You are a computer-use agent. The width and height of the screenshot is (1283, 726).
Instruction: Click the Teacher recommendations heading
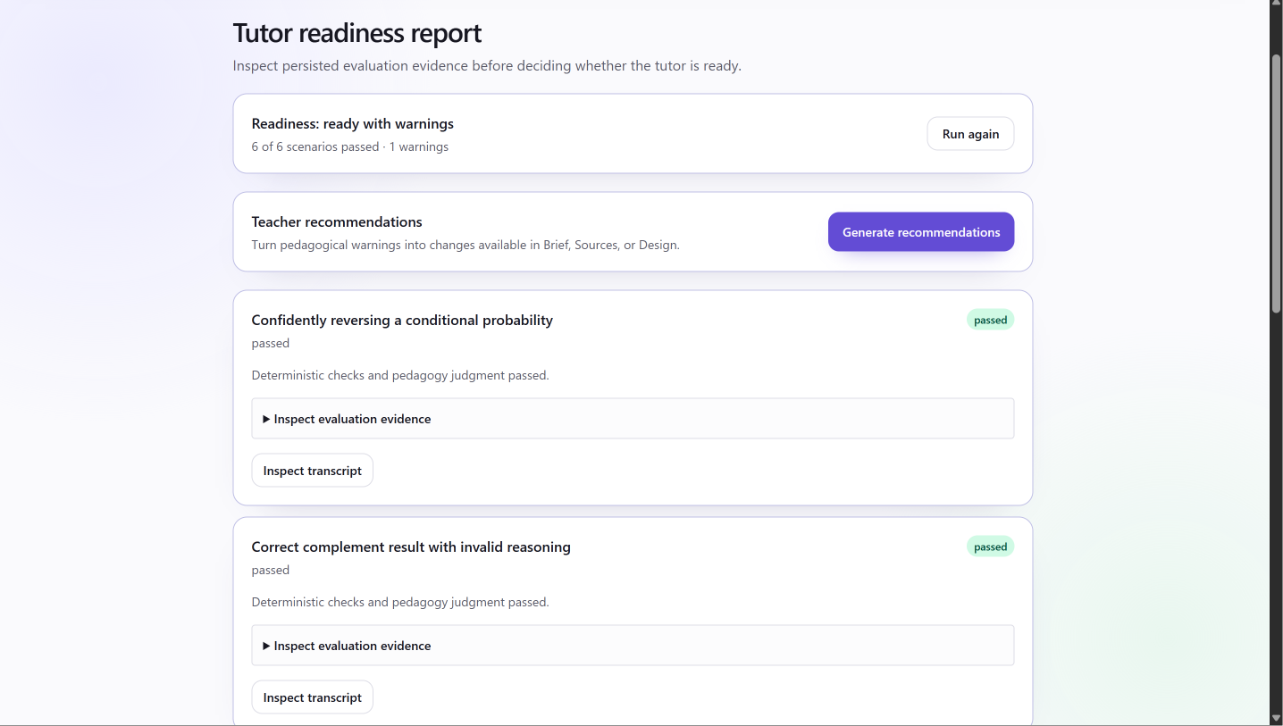337,221
